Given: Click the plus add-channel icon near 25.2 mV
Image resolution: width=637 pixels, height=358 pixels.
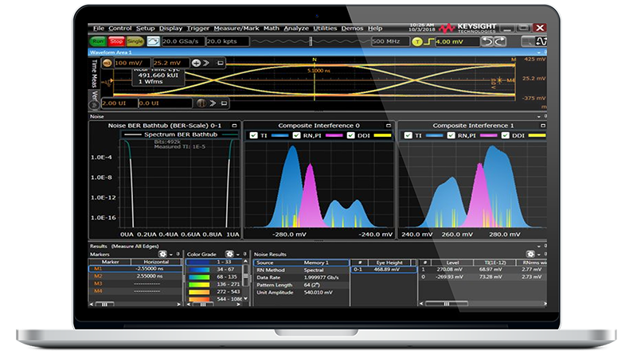Looking at the screenshot, I should tap(196, 63).
